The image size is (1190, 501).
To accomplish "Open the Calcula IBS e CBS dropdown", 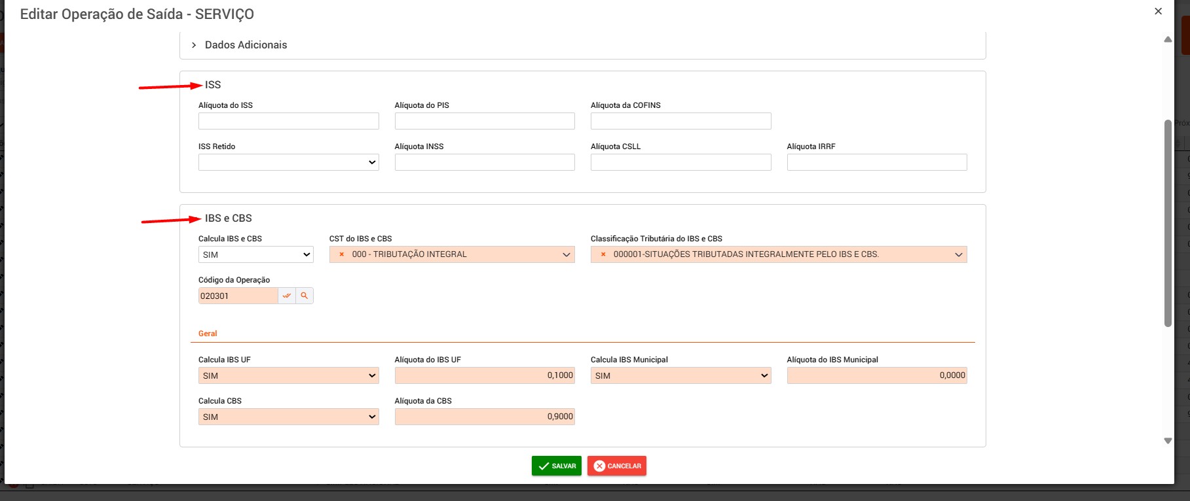I will click(x=256, y=254).
